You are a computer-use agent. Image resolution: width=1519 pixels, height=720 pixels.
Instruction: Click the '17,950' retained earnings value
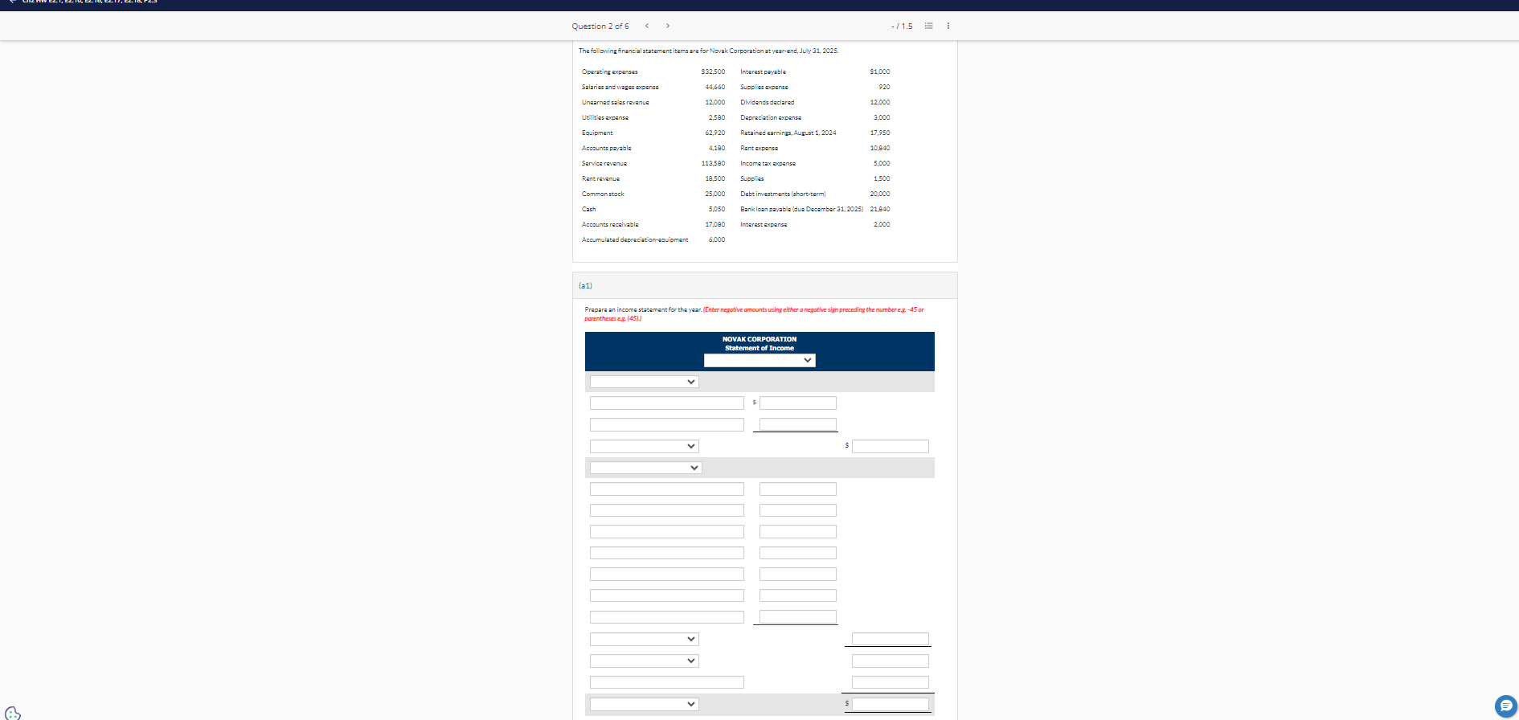tap(880, 133)
